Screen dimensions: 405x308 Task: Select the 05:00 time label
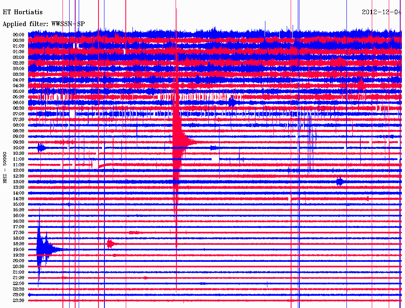[x=19, y=91]
